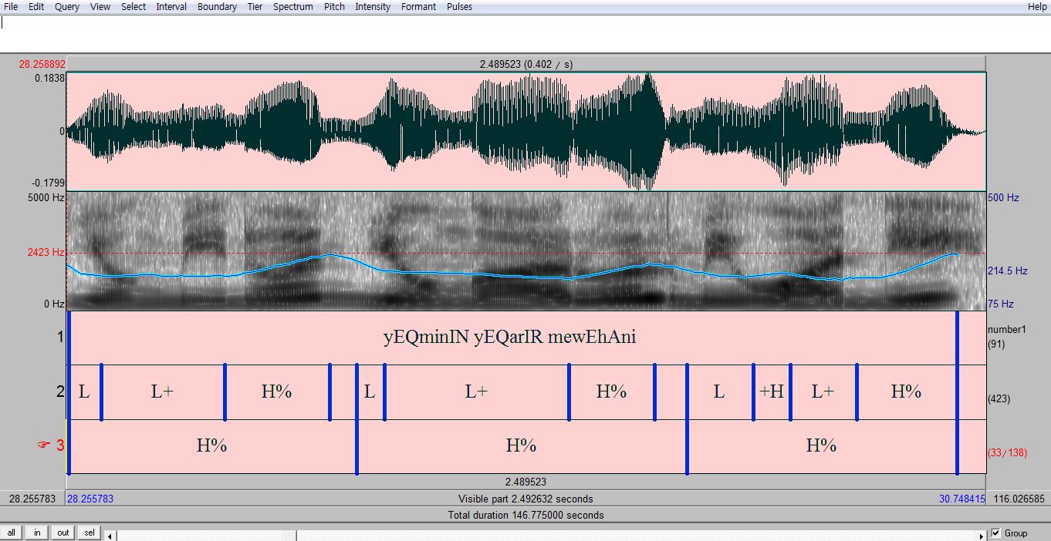The width and height of the screenshot is (1051, 541).
Task: Open the Spectrum menu
Action: (293, 7)
